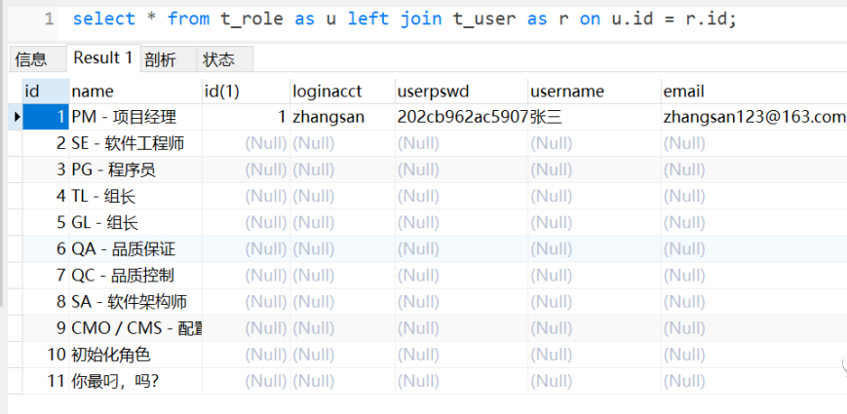The width and height of the screenshot is (847, 414).
Task: Show the 状态 tab
Action: (218, 59)
